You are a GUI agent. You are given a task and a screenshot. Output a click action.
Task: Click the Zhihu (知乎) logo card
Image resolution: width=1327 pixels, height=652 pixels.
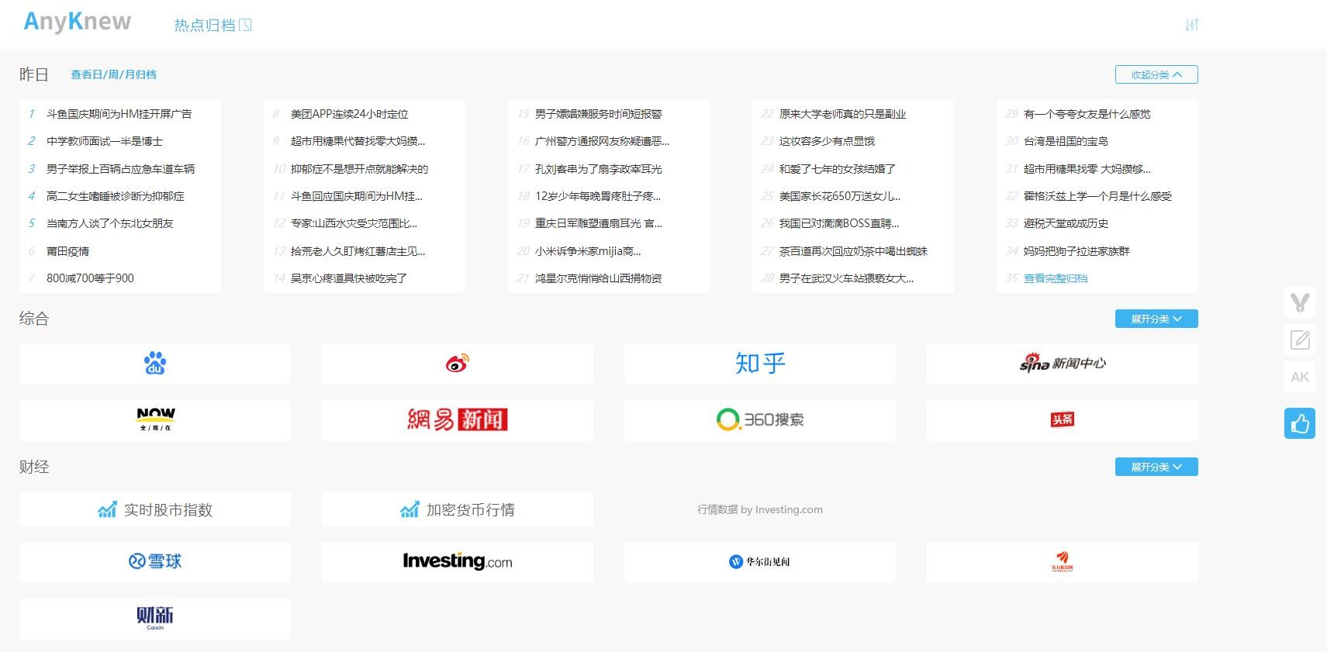pos(759,364)
